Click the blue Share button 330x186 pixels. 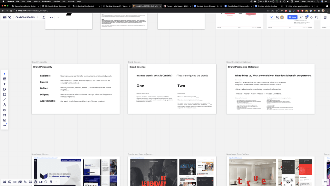click(x=292, y=17)
